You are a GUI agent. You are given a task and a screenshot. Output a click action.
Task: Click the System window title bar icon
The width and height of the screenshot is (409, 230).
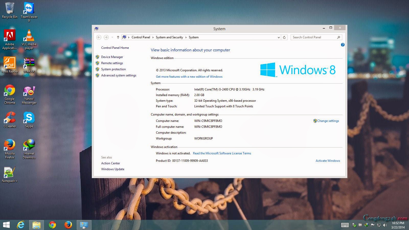96,29
